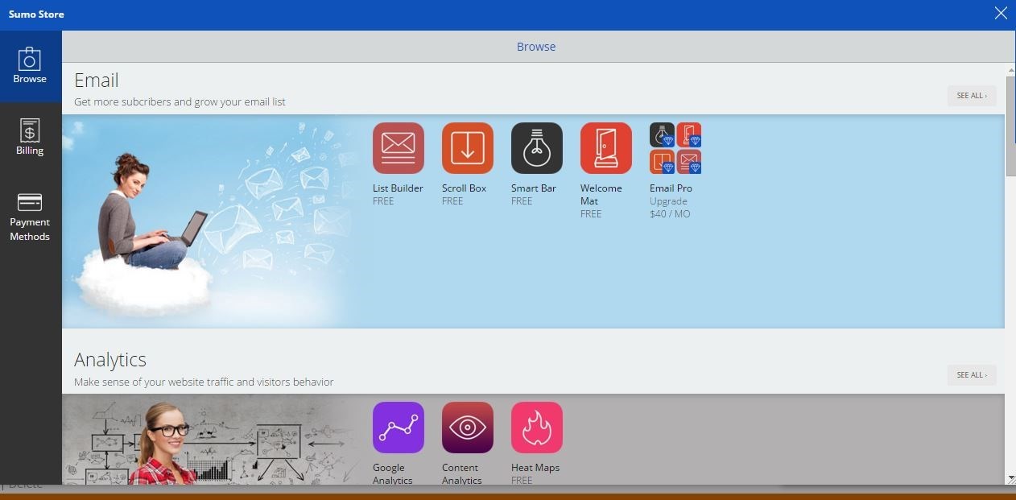
Task: Click the Welcome Mat label
Action: 601,195
